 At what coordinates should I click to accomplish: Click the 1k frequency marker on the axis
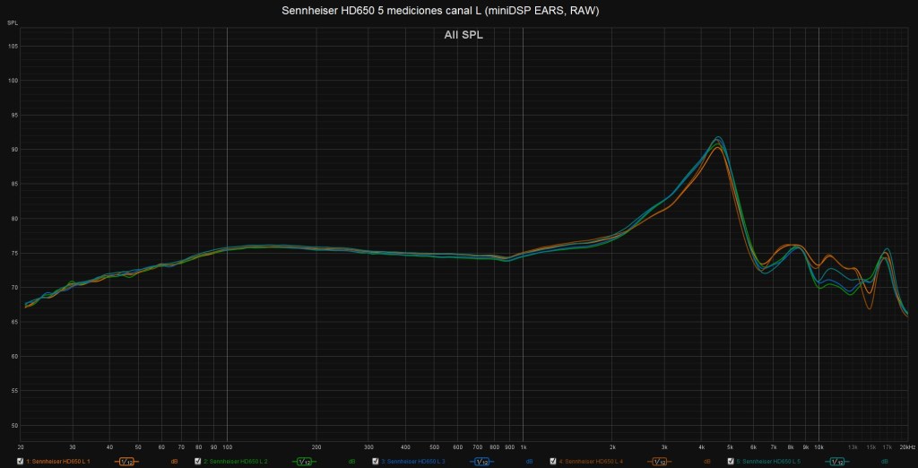pos(524,446)
